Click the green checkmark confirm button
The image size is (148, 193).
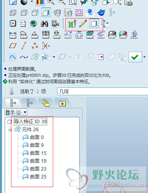click(x=135, y=57)
